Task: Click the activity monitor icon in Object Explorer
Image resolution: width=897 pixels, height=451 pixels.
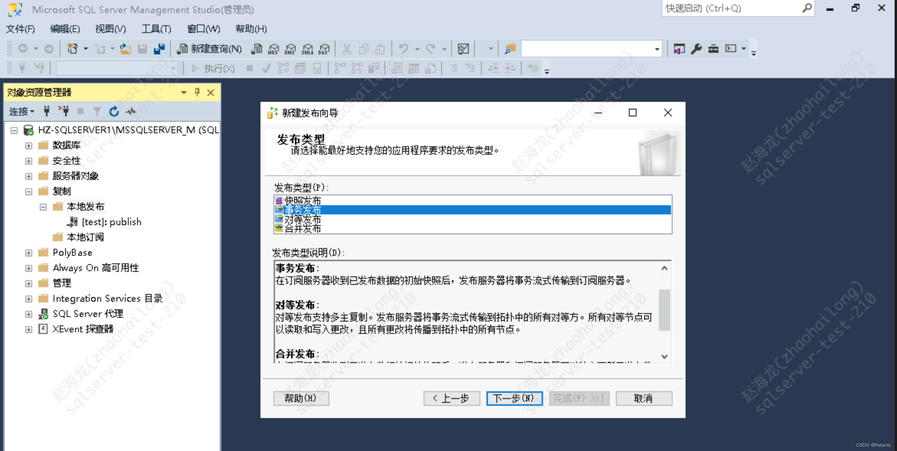Action: click(x=131, y=111)
